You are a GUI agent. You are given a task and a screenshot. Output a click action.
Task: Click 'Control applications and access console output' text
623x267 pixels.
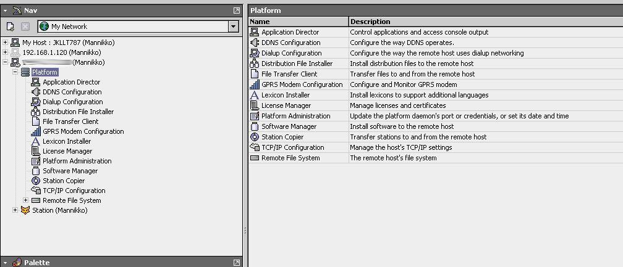[419, 32]
